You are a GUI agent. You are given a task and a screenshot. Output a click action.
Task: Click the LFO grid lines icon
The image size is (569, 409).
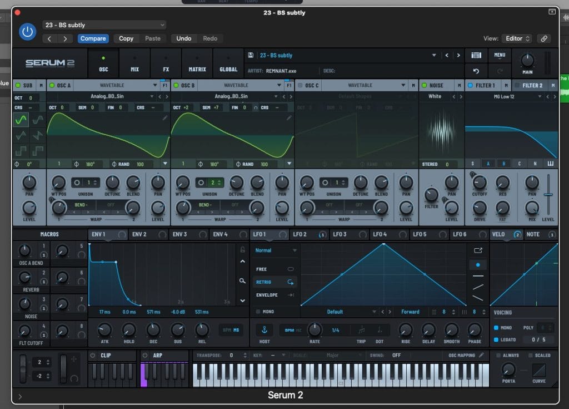click(434, 312)
